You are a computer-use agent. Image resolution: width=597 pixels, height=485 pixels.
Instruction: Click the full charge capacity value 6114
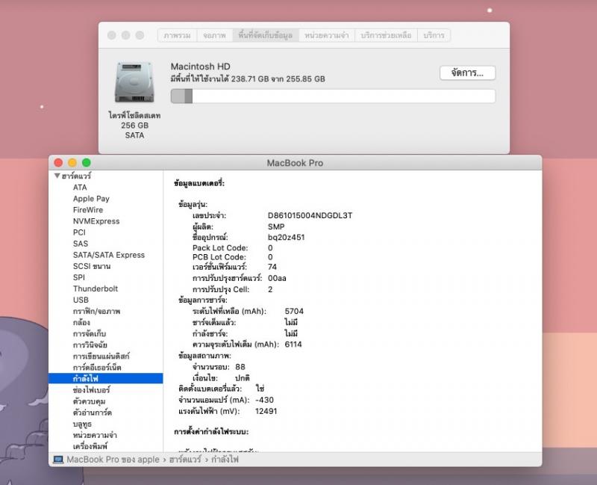pos(293,345)
